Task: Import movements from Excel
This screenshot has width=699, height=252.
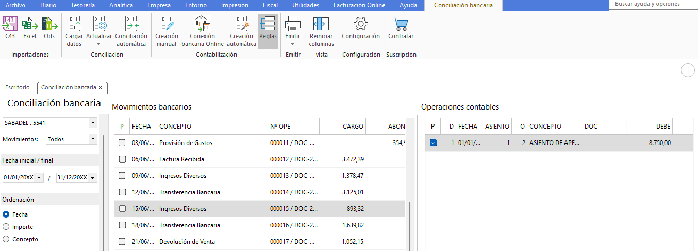Action: point(29,28)
